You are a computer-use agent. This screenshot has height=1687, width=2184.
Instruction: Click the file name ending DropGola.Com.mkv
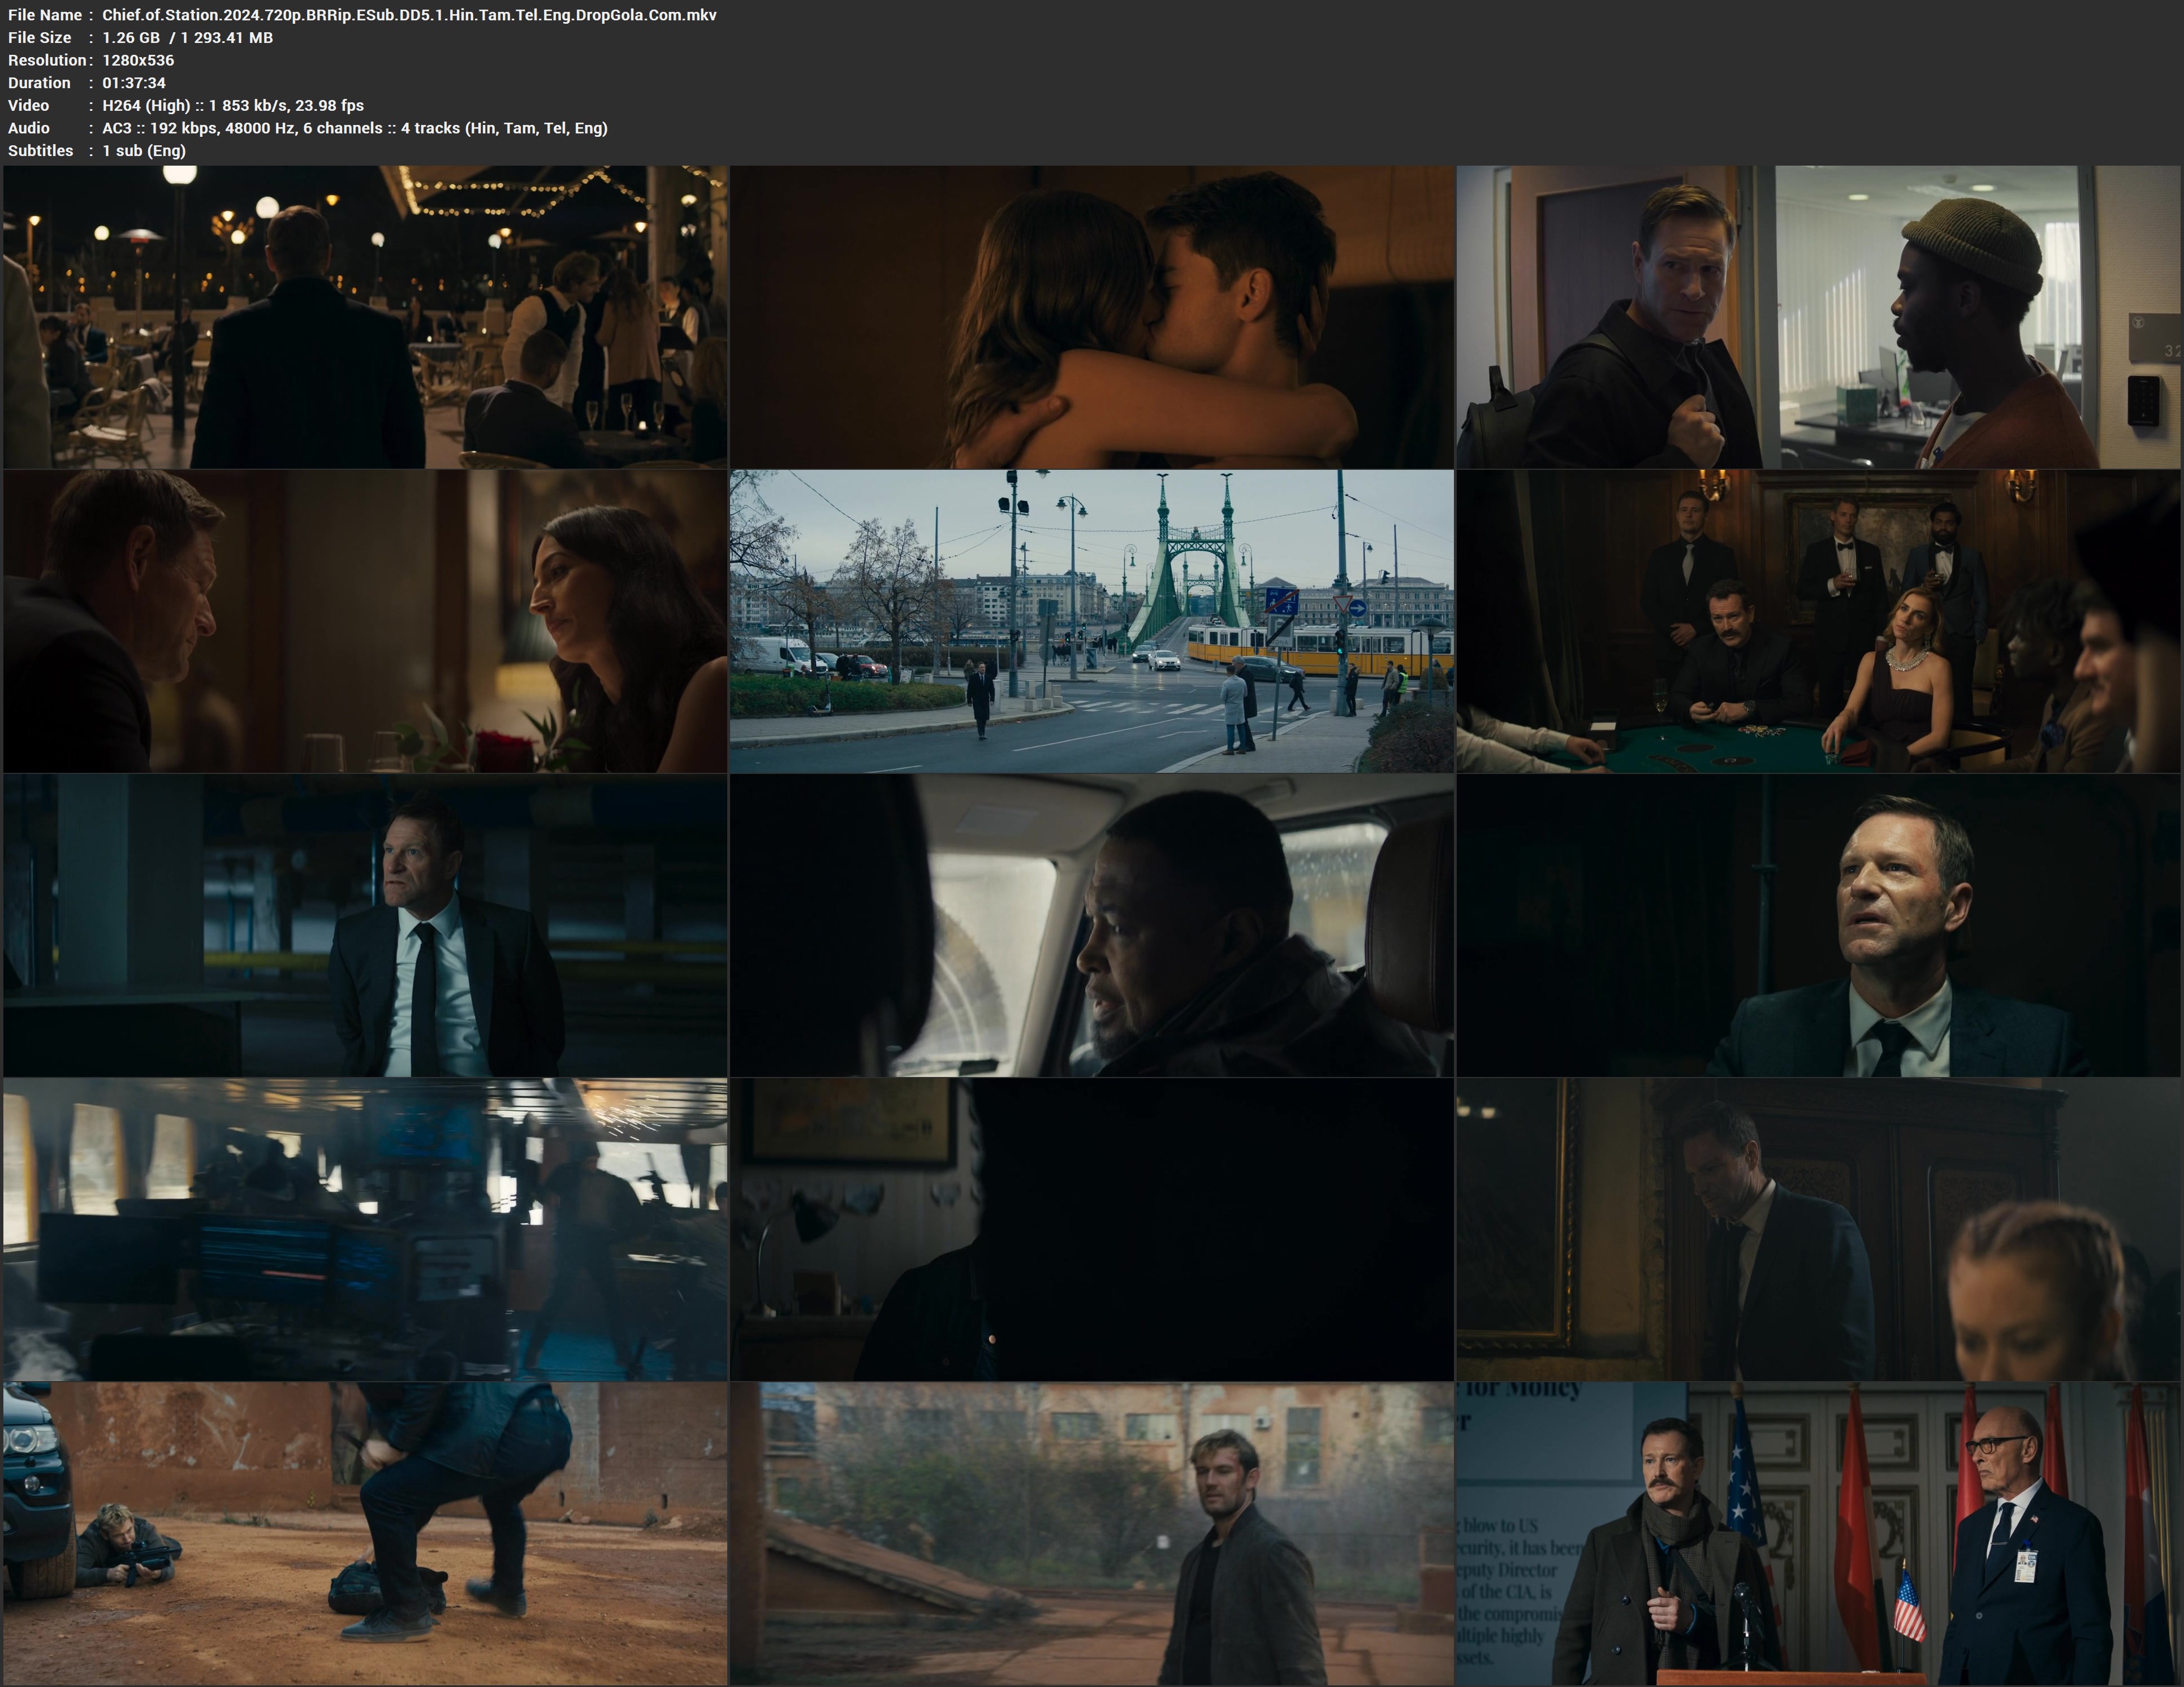(409, 15)
